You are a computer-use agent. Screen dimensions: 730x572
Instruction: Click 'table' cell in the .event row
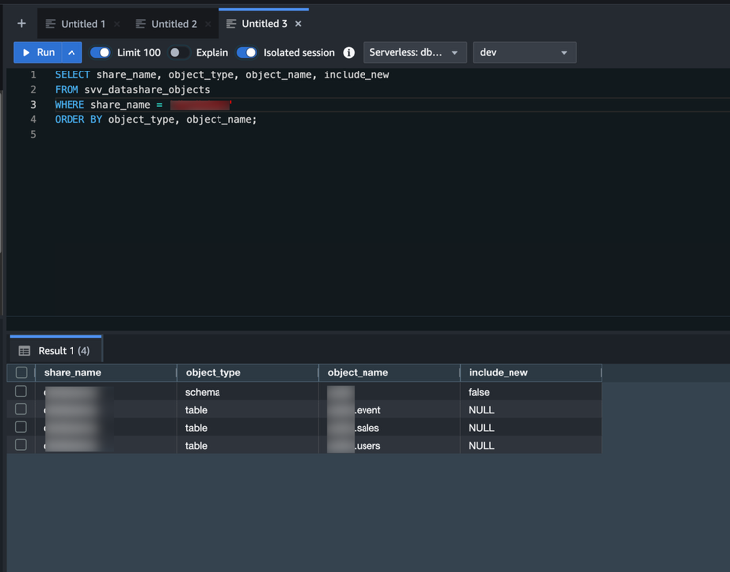click(247, 409)
